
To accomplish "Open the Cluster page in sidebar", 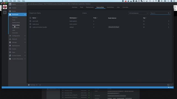I will click(14, 8).
